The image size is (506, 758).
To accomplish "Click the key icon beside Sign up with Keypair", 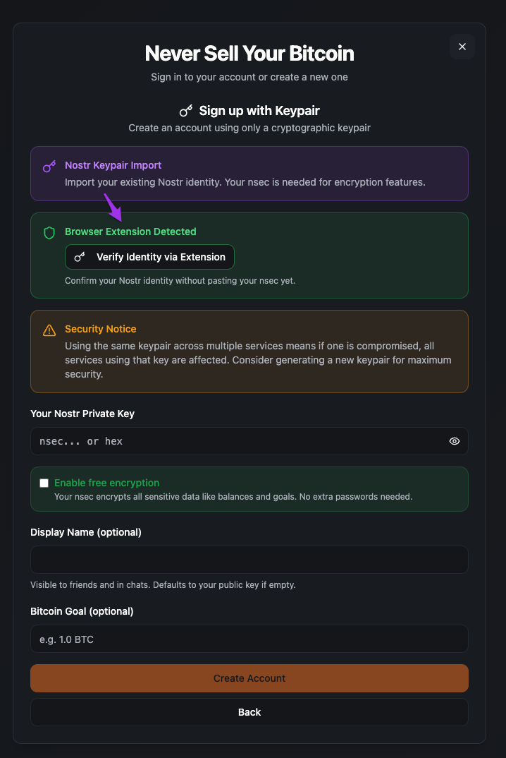I will [x=186, y=111].
